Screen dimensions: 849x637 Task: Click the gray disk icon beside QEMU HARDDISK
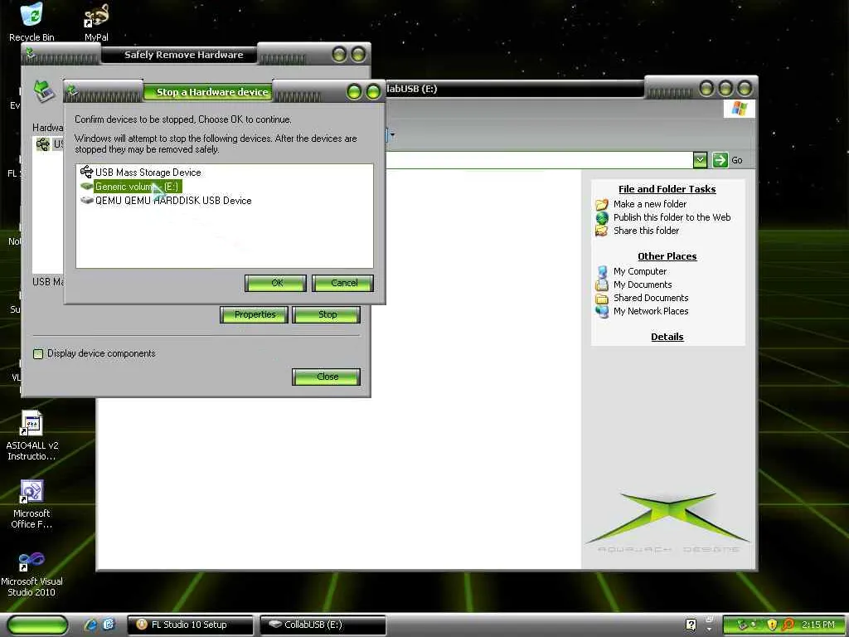click(x=86, y=201)
